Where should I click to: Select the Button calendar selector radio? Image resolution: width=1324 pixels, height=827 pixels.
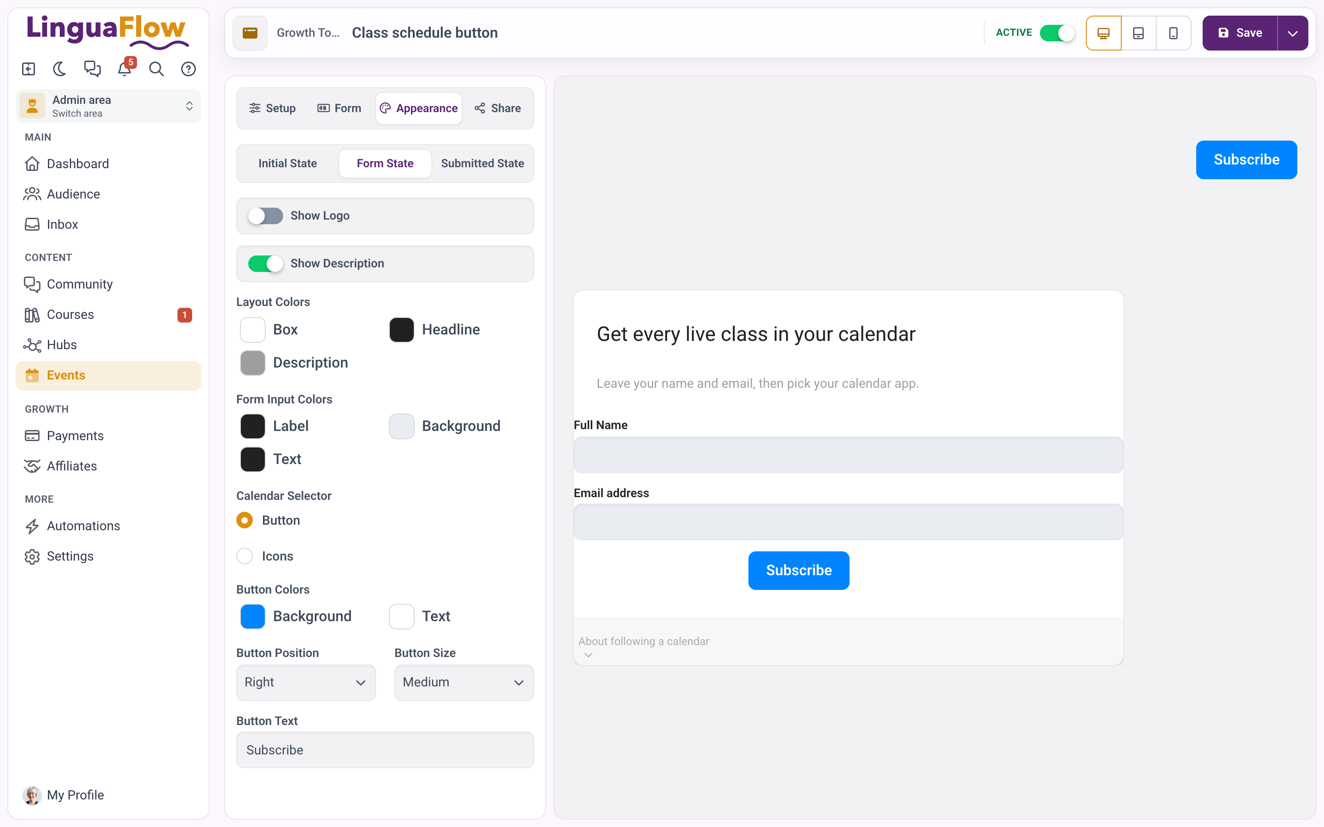pyautogui.click(x=245, y=520)
